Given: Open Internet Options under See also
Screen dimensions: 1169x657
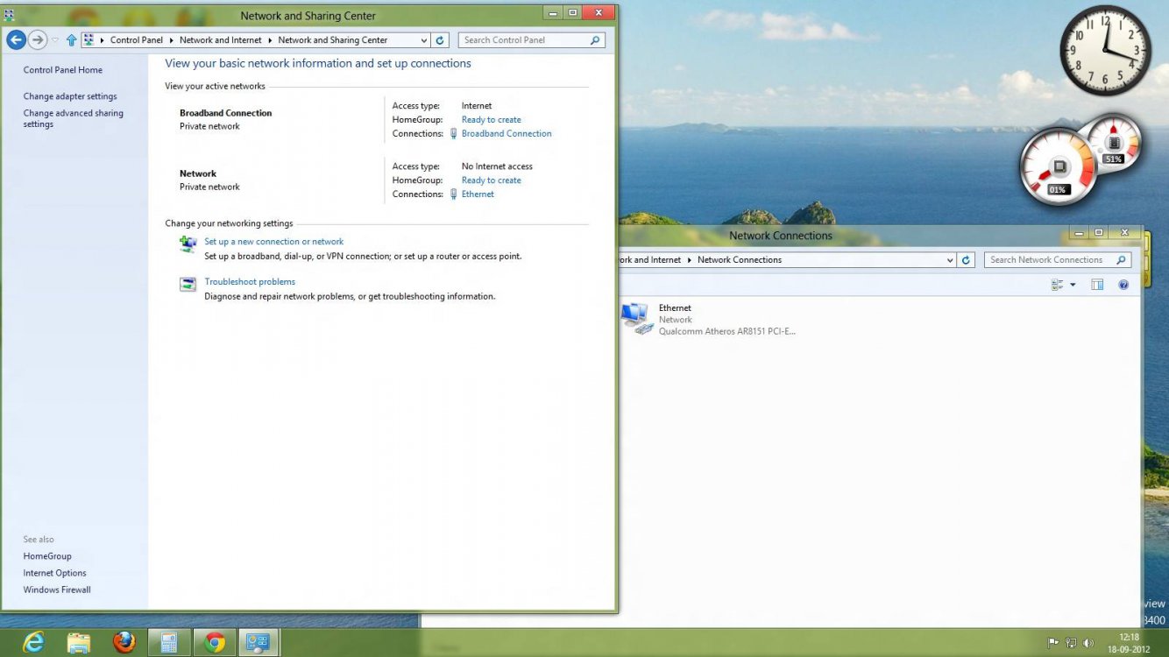Looking at the screenshot, I should tap(55, 573).
